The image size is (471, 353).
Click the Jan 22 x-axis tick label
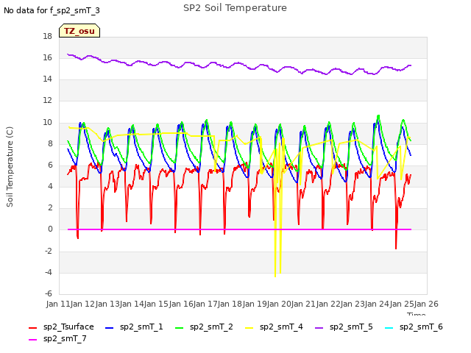point(327,304)
